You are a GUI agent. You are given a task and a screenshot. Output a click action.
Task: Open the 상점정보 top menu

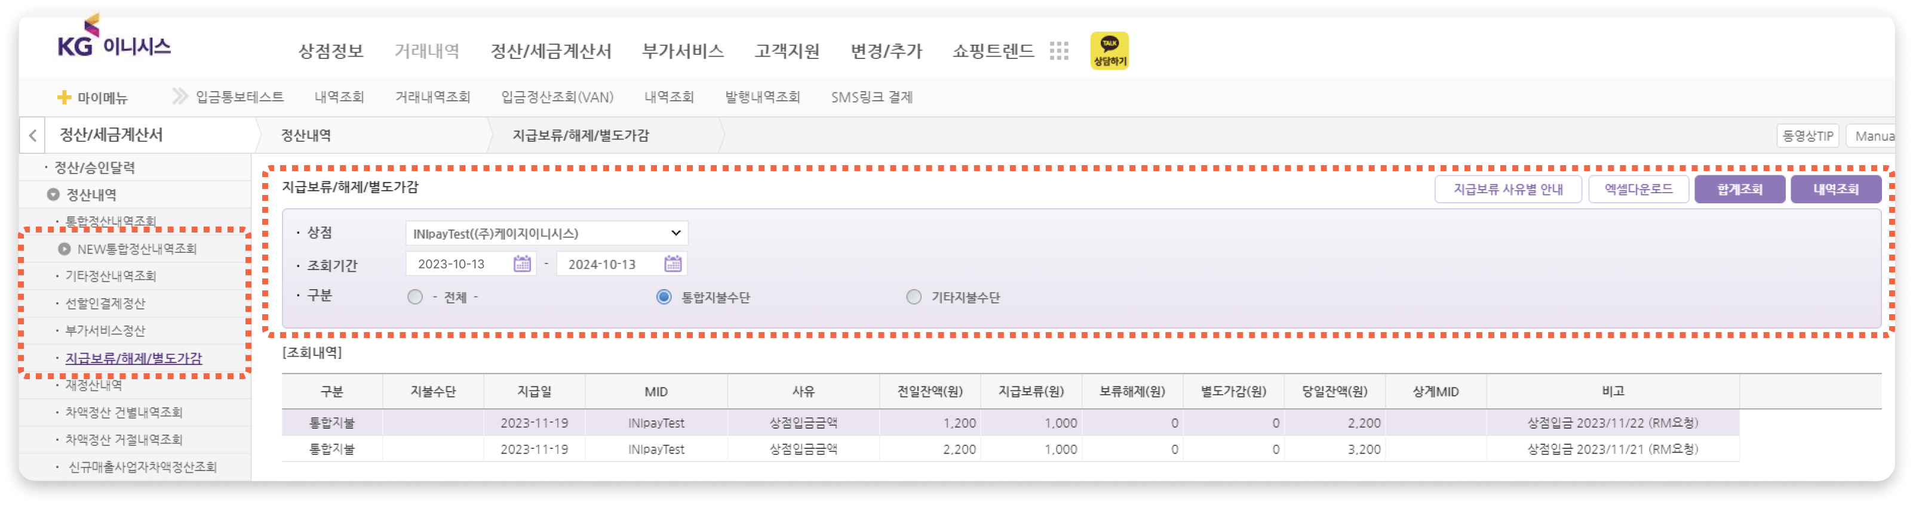click(330, 51)
